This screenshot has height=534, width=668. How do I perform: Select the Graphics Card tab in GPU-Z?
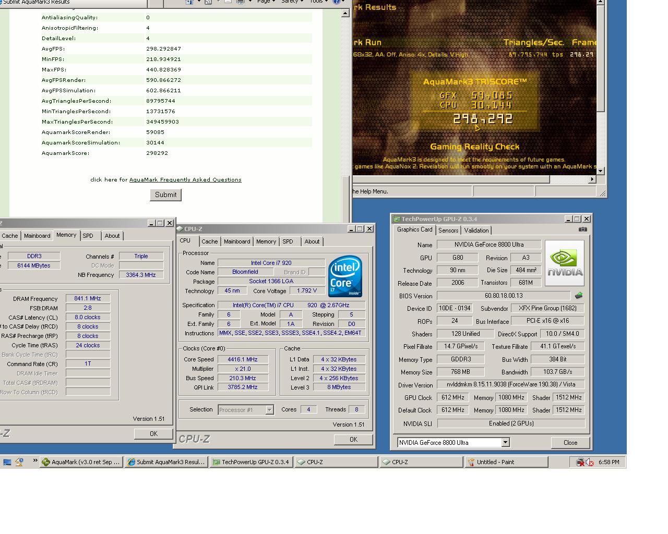(x=414, y=229)
